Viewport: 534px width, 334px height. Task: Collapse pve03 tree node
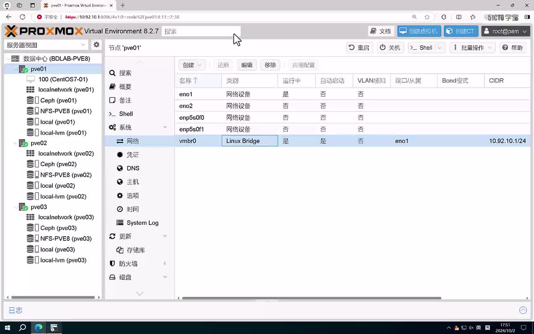point(16,207)
